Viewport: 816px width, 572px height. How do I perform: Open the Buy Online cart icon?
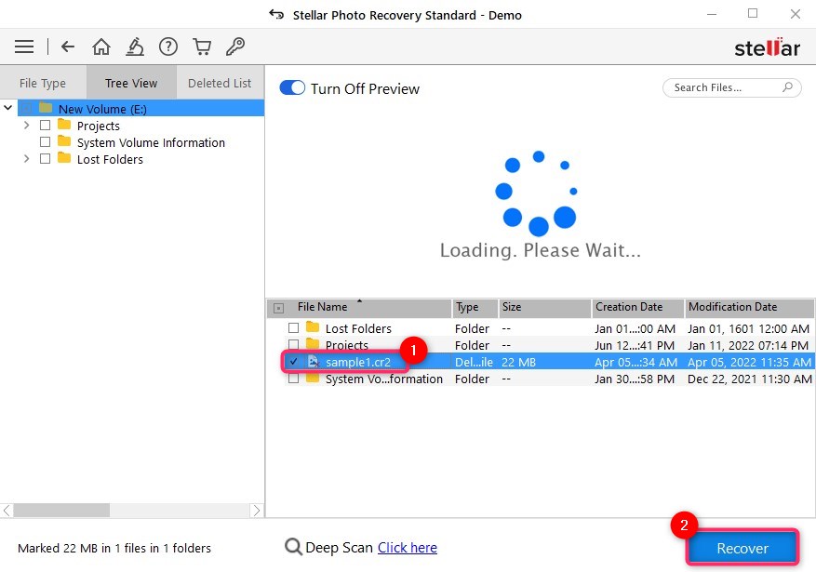(x=202, y=47)
